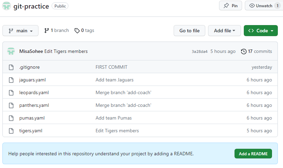Viewport: 283px width, 168px height.
Task: Open the Add team Pumas commit message
Action: pyautogui.click(x=113, y=118)
